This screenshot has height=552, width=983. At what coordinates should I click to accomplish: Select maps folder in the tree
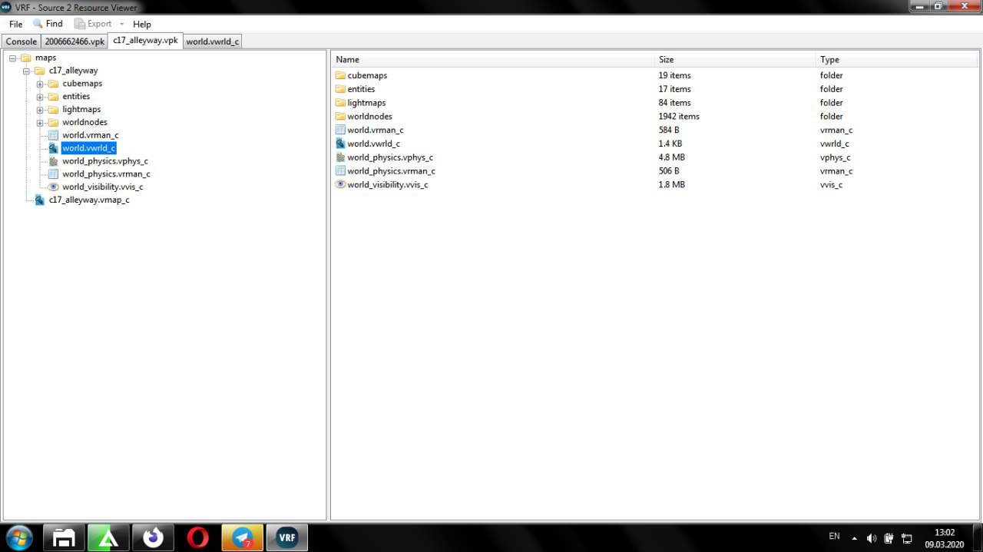coord(45,58)
